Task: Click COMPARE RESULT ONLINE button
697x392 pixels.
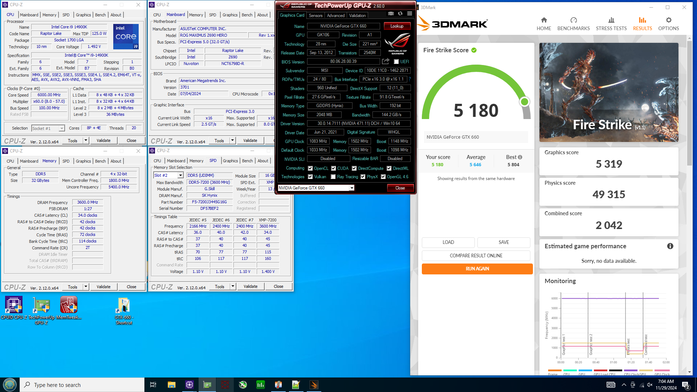Action: (476, 256)
